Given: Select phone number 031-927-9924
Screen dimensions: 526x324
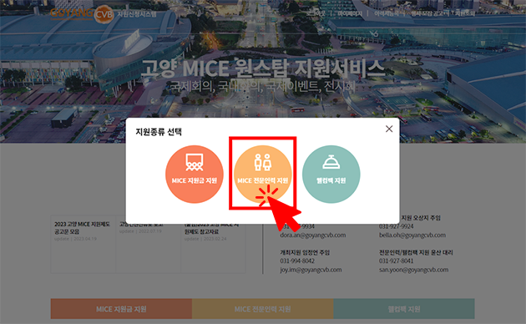Looking at the screenshot, I should tap(397, 226).
